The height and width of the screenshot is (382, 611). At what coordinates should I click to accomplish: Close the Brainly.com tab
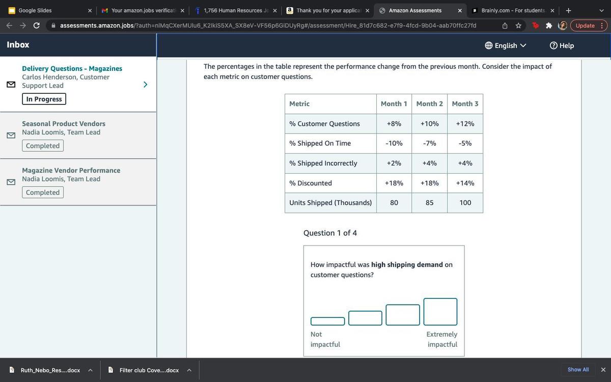click(552, 10)
